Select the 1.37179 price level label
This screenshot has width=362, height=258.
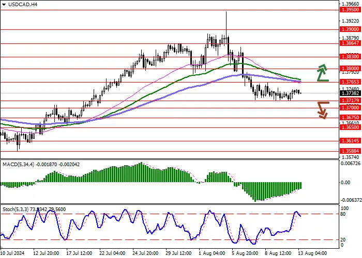click(x=350, y=101)
